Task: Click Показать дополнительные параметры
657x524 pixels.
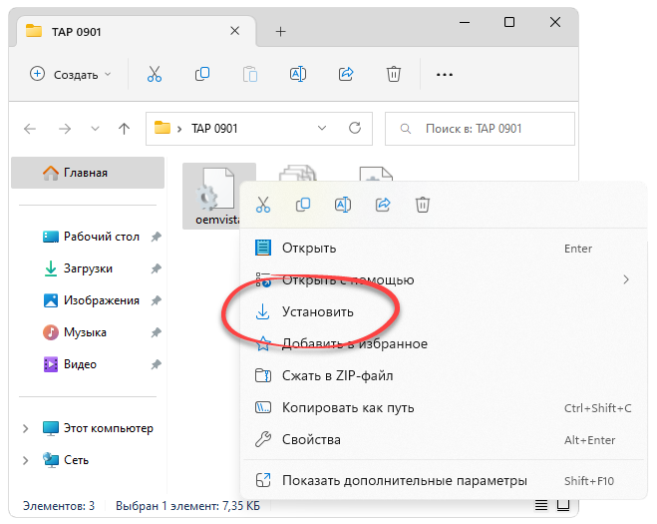Action: [x=404, y=480]
